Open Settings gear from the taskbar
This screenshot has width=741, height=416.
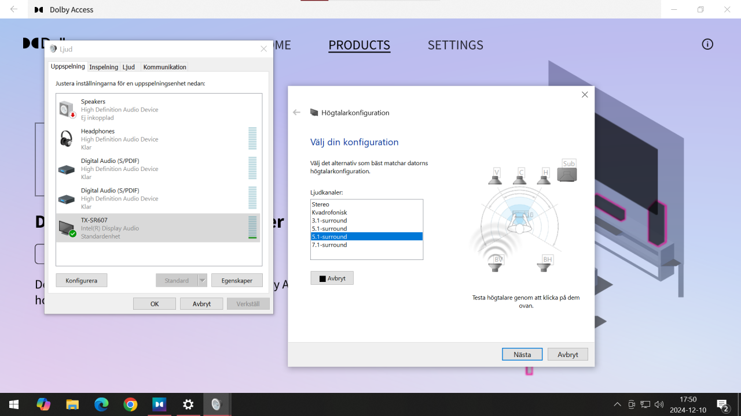[188, 404]
